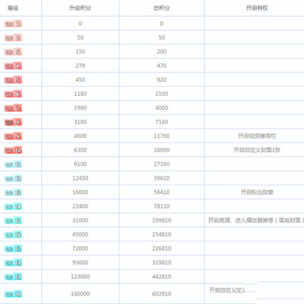
Task: Click the 920 total points cell
Action: [x=162, y=80]
